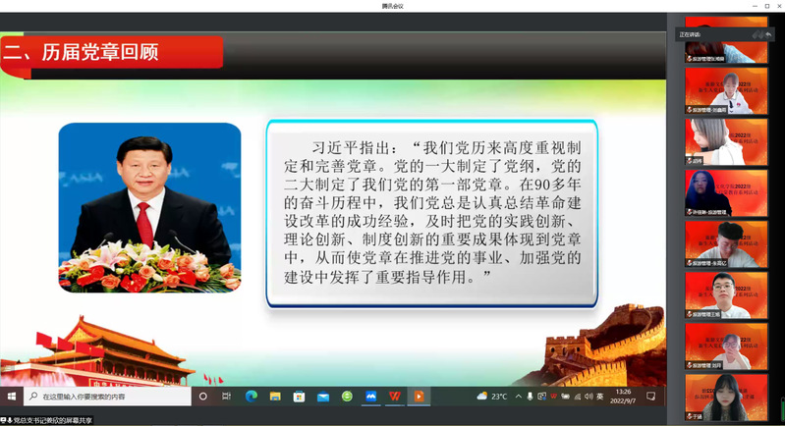Click the Windows taskbar search box
Screen dimensions: 785x426
[x=106, y=397]
